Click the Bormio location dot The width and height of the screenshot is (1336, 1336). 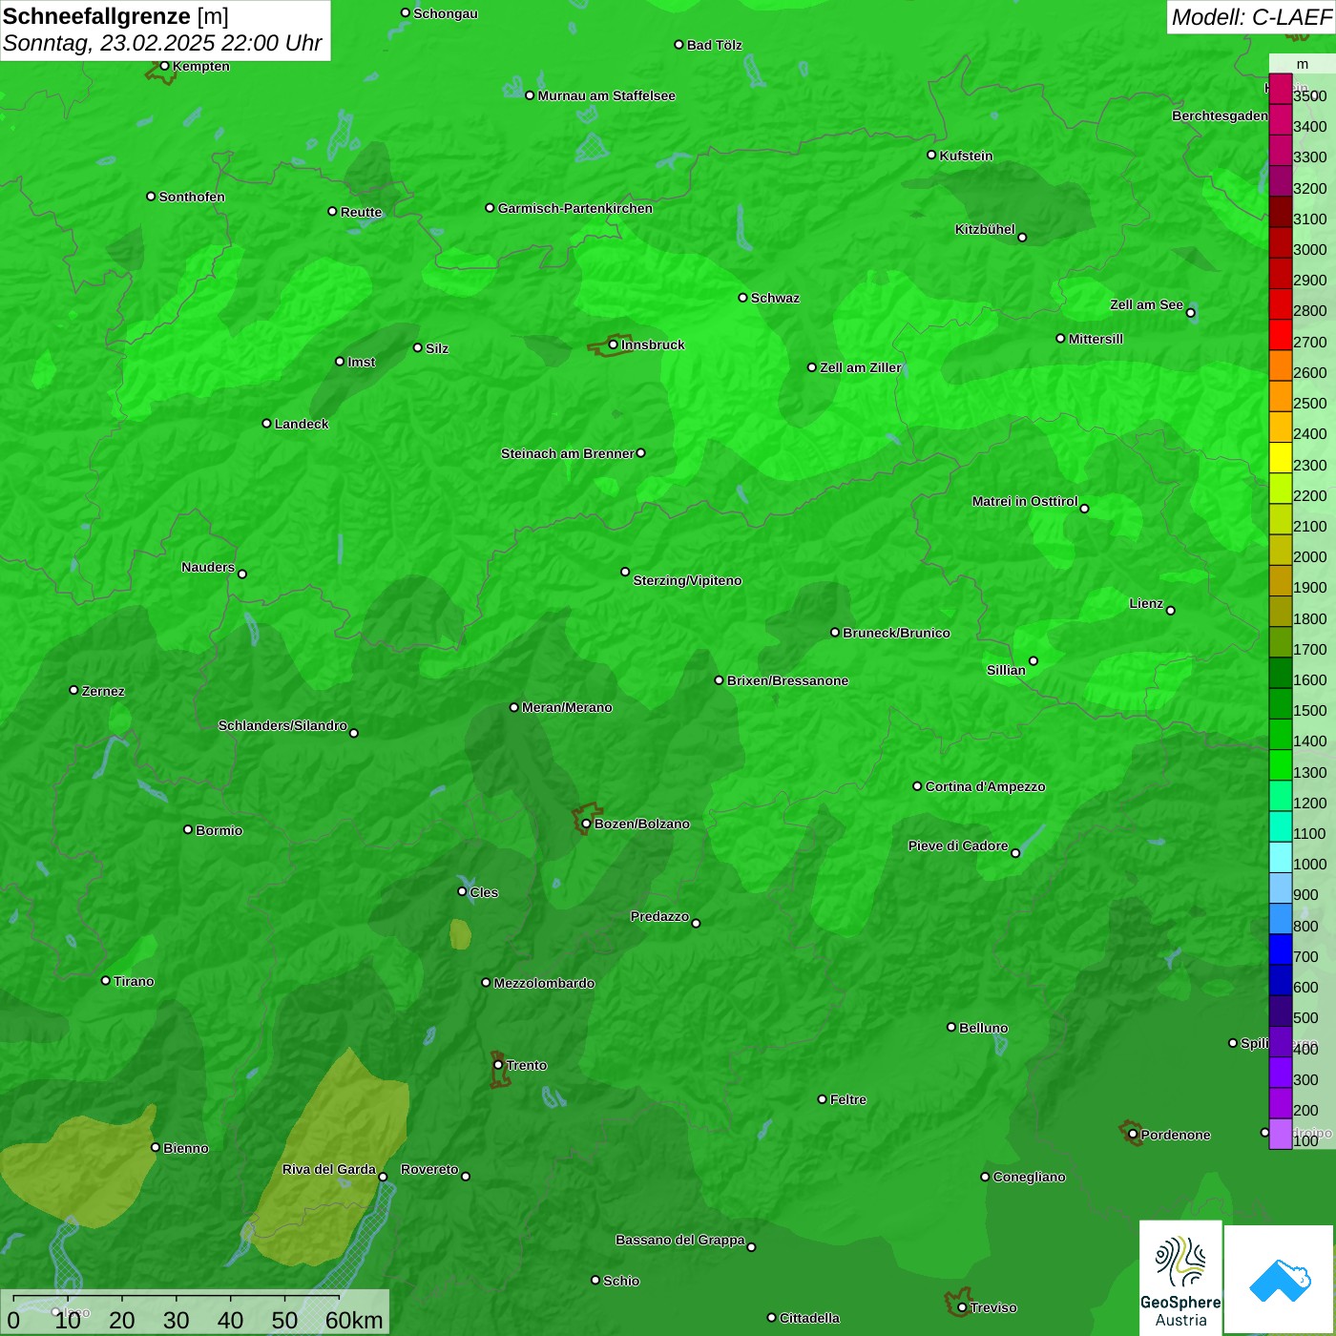tap(188, 829)
